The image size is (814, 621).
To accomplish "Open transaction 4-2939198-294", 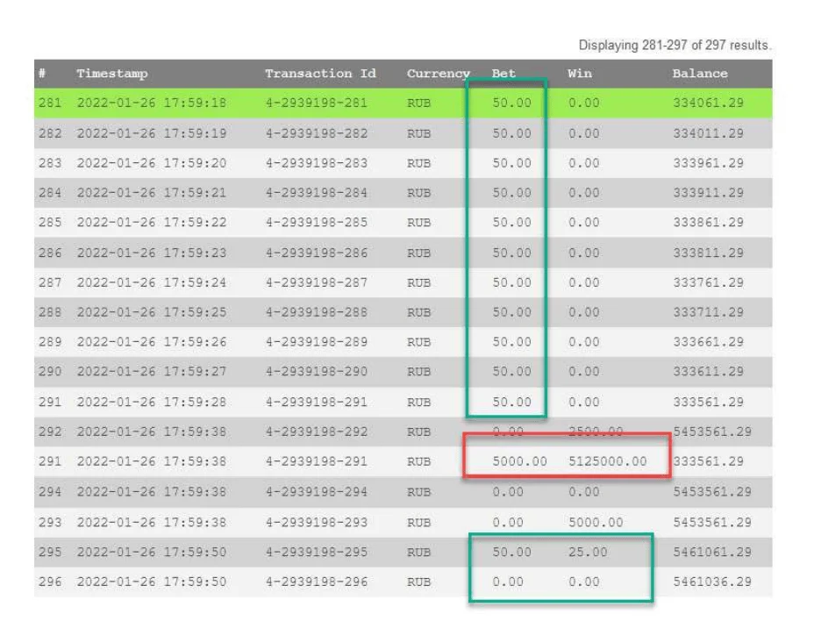I will click(x=316, y=492).
